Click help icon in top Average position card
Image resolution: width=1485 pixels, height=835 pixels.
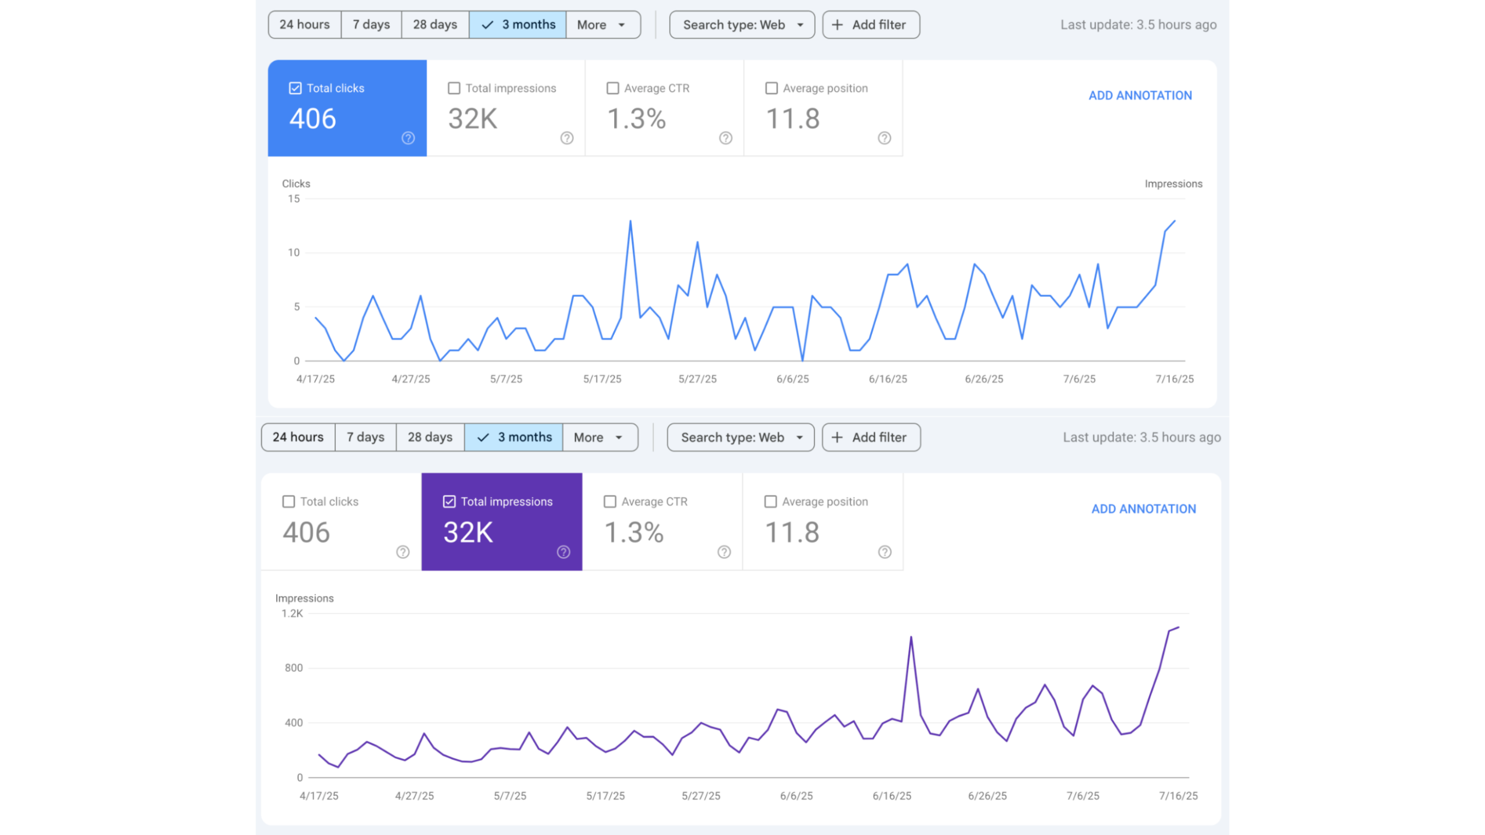click(884, 138)
